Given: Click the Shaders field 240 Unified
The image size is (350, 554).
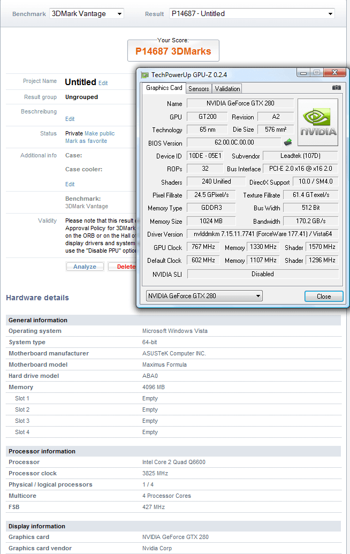Looking at the screenshot, I should click(216, 181).
